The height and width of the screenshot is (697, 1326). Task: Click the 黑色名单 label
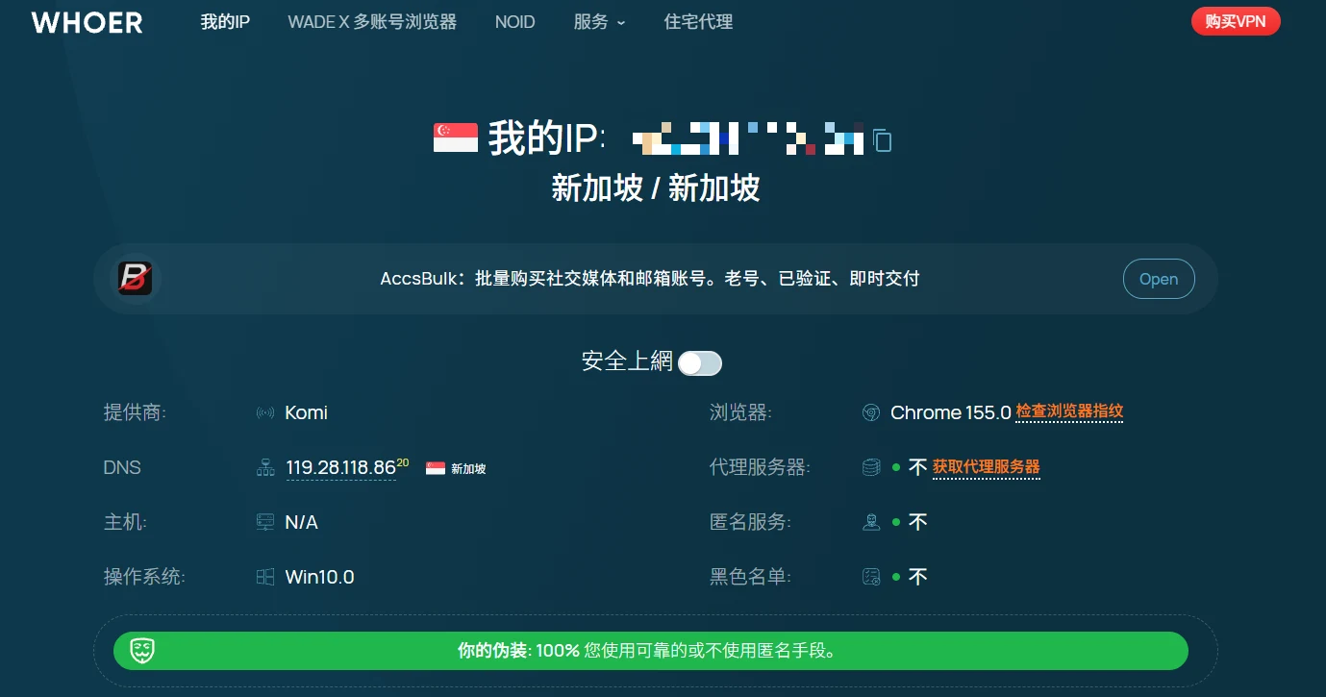tap(750, 578)
